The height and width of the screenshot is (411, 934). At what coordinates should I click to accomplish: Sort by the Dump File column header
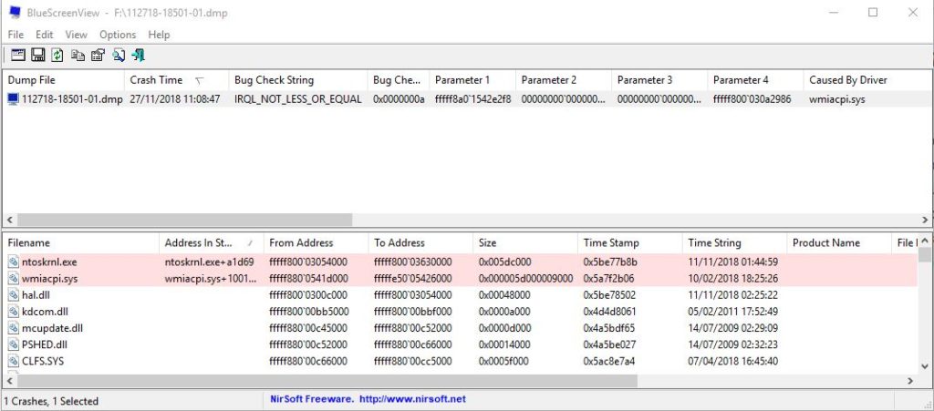[x=63, y=79]
